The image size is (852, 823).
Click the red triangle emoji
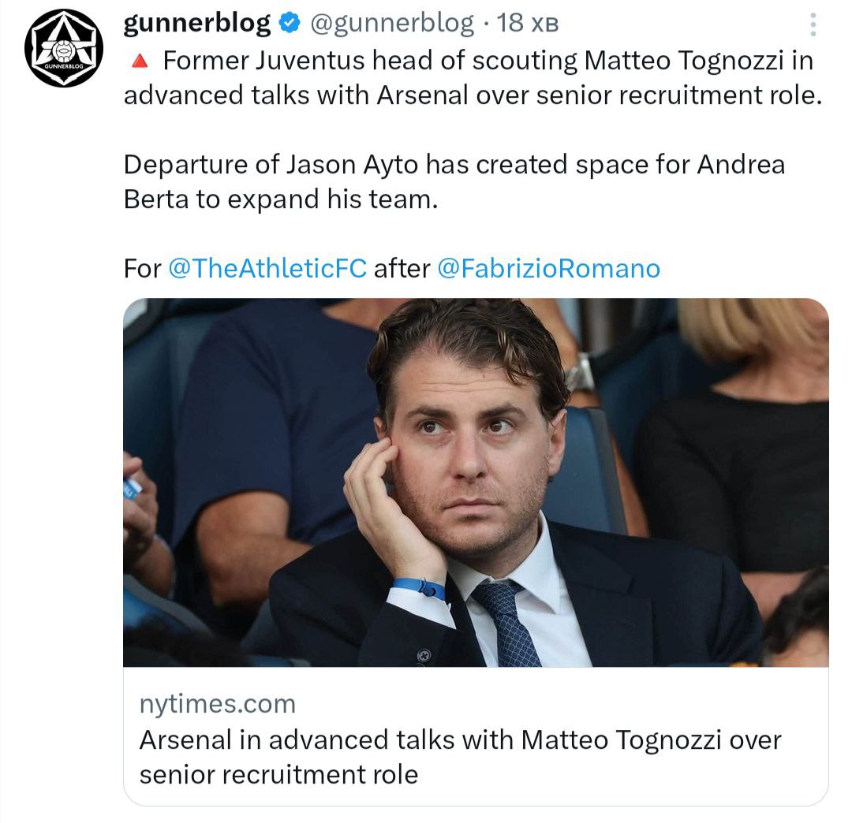tap(139, 61)
